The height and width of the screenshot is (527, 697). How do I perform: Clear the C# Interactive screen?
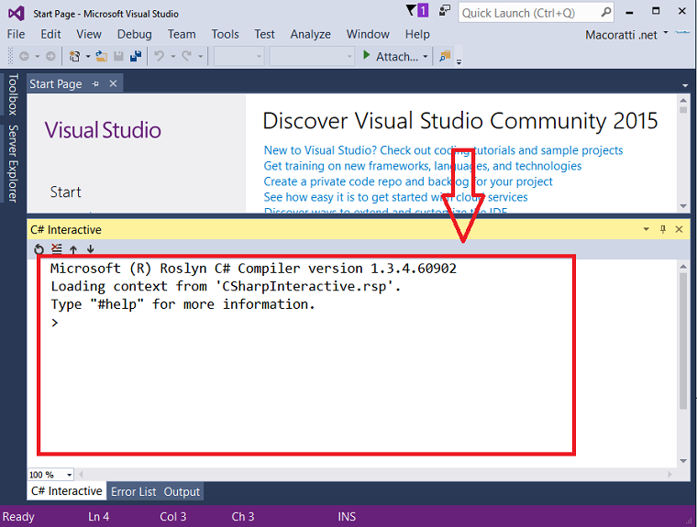click(x=57, y=249)
